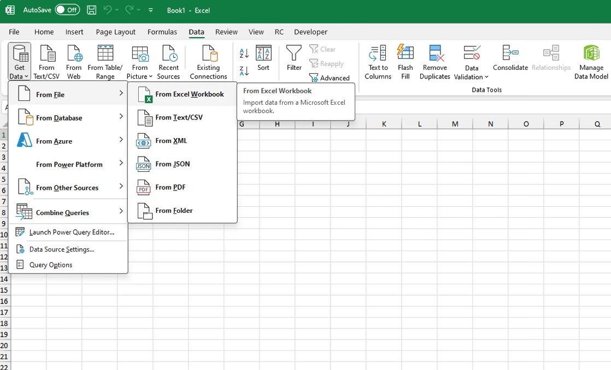Select From PDF in submenu
611x370 pixels.
click(183, 188)
